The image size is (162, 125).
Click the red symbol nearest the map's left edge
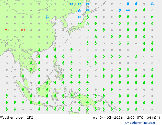7,30
